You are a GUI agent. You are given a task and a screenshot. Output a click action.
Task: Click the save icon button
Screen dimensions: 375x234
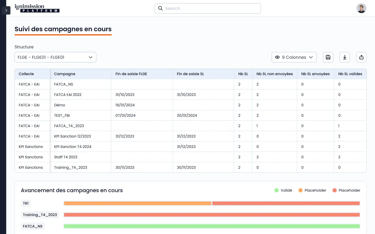click(x=328, y=57)
